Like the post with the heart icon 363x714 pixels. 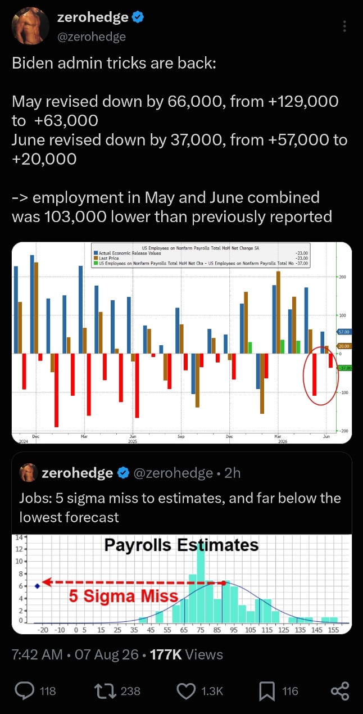coord(187,690)
